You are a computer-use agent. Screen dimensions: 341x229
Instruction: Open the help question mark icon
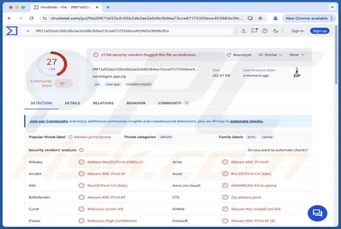point(265,31)
